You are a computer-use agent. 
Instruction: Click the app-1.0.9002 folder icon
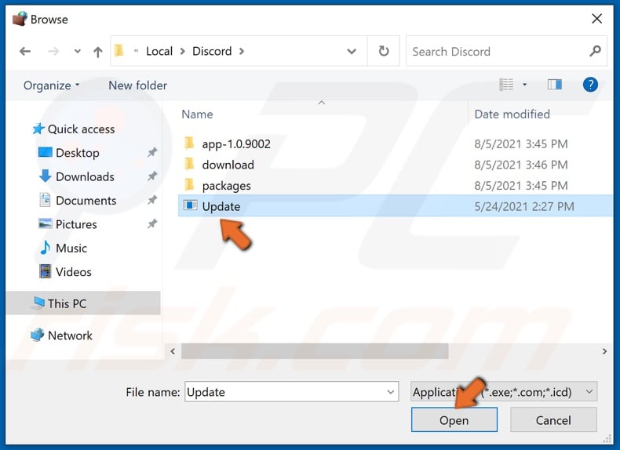point(189,143)
